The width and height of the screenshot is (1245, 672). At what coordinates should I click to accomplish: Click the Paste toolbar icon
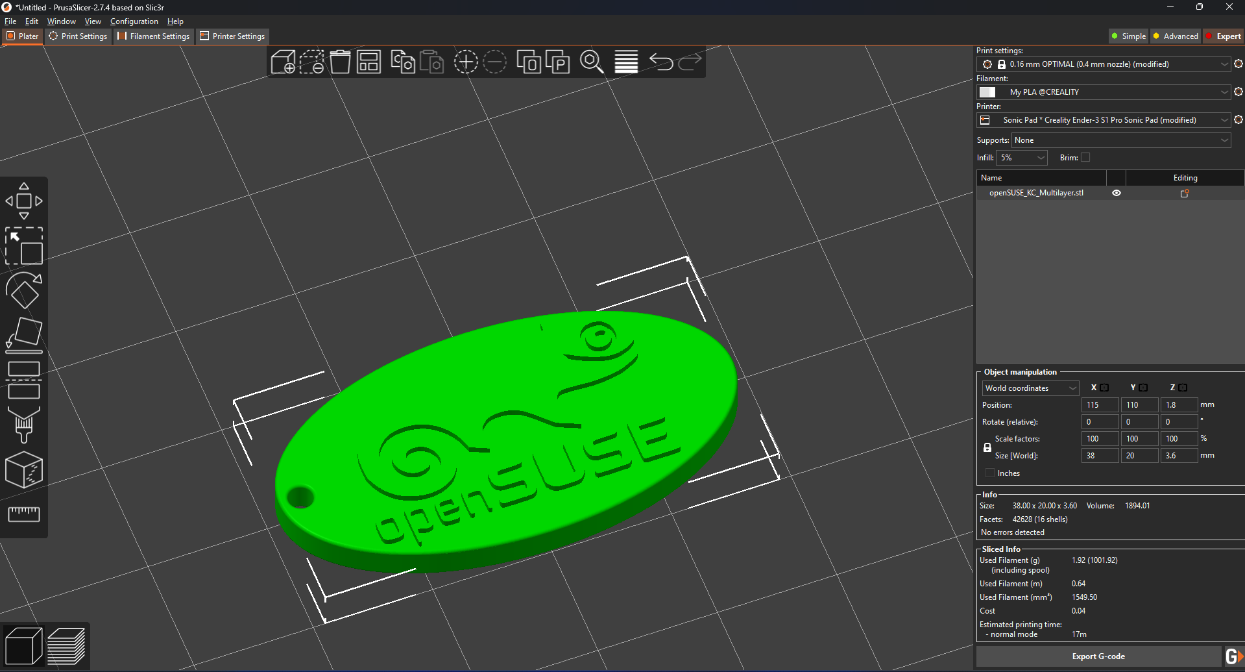click(x=431, y=62)
